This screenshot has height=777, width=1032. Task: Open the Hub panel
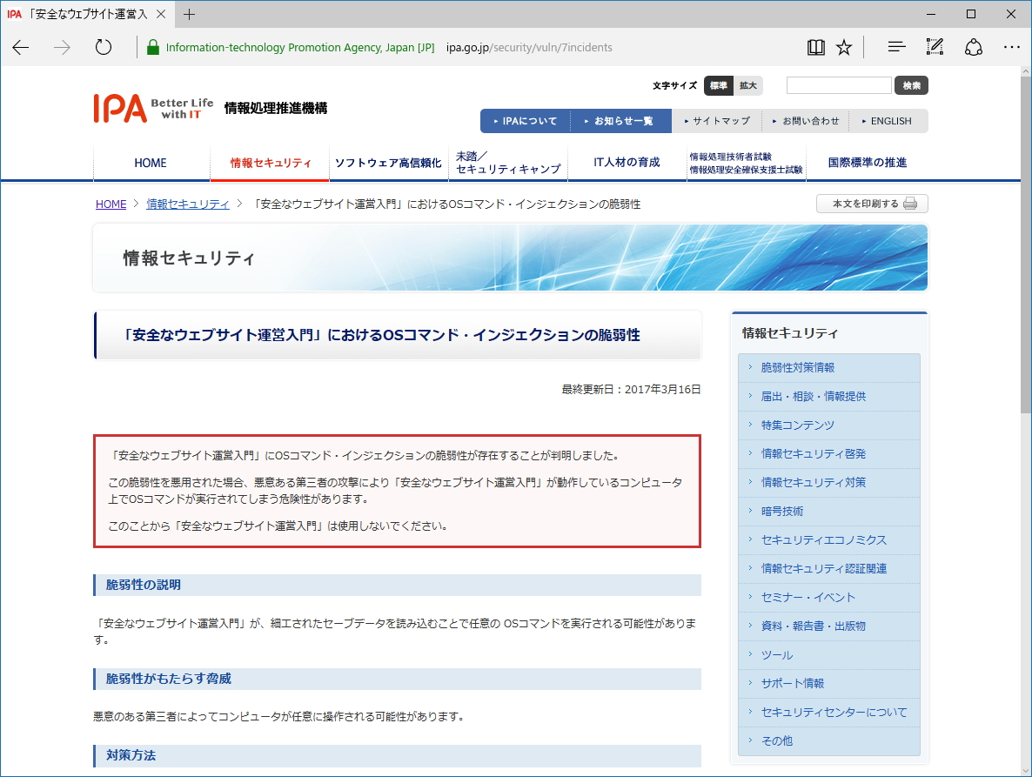coord(896,47)
